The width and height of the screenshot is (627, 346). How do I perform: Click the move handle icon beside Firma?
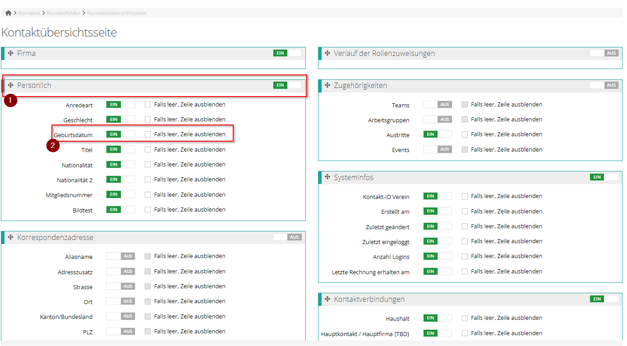coord(11,53)
